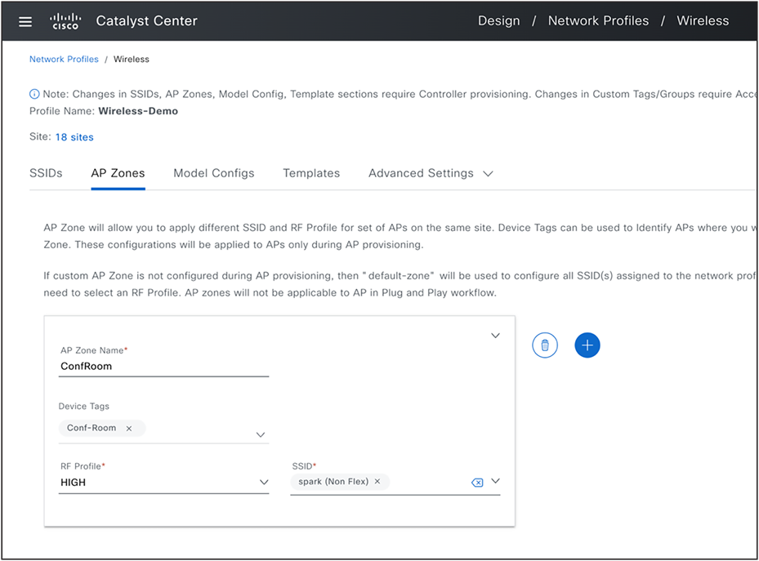Viewport: 759px width, 561px height.
Task: Open the hamburger navigation menu
Action: tap(25, 21)
